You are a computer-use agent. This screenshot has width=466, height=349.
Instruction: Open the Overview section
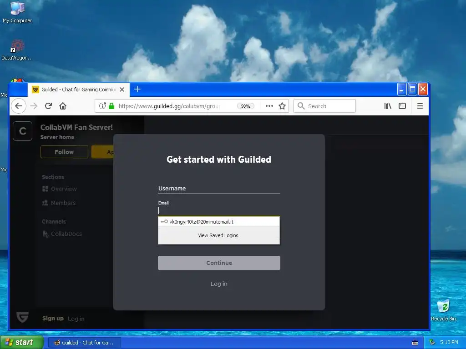[60, 189]
